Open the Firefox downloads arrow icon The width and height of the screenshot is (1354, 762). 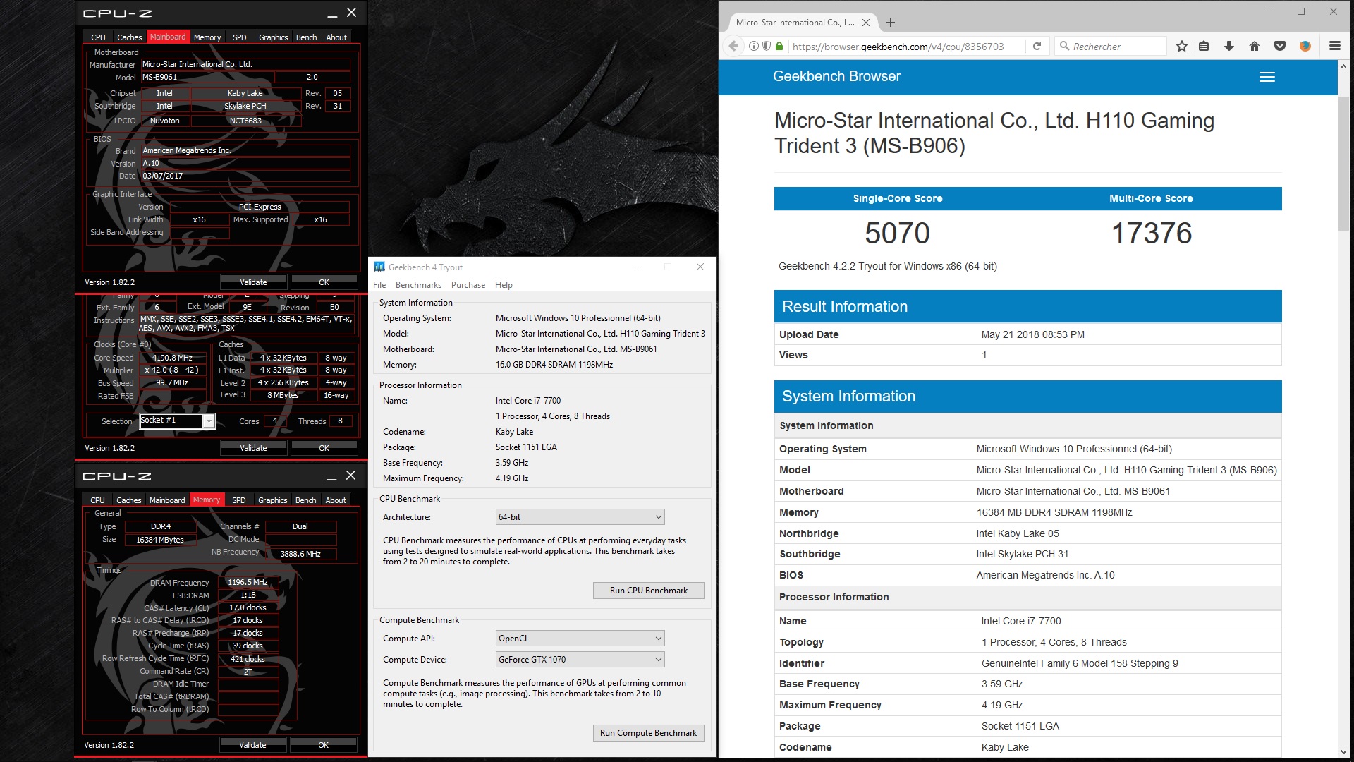pos(1228,46)
